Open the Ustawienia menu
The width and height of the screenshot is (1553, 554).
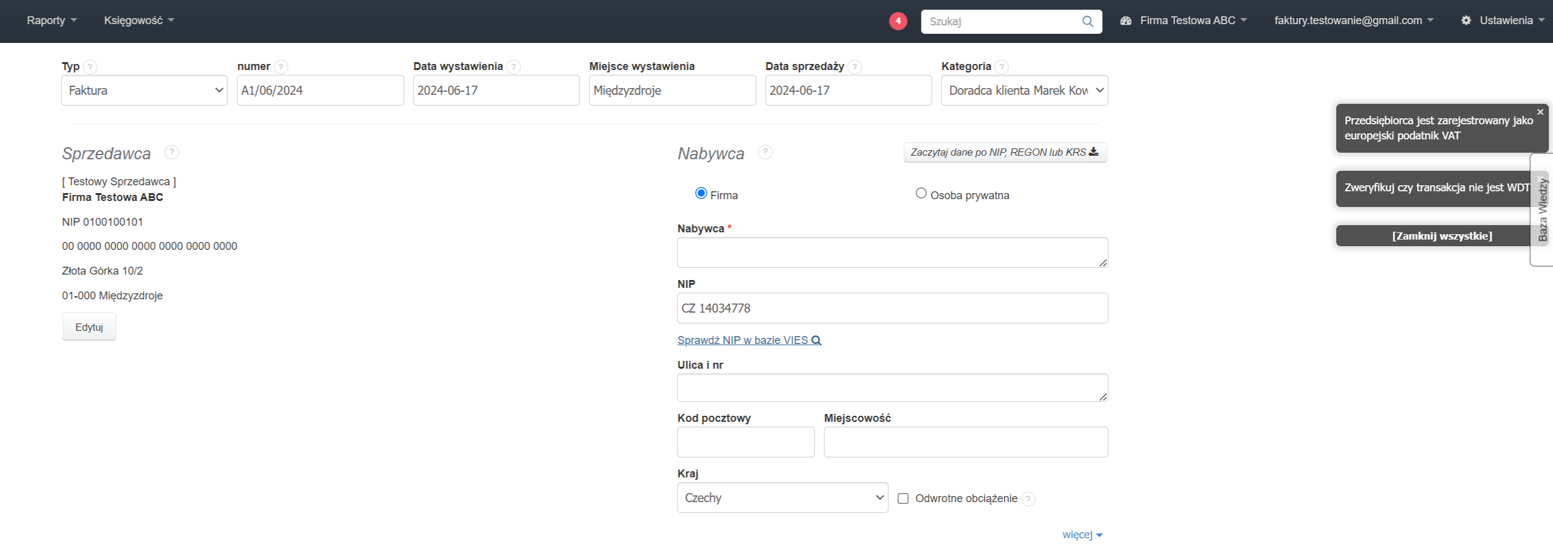tap(1502, 21)
